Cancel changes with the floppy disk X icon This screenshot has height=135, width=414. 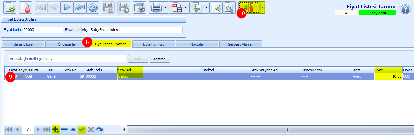(x=124, y=7)
